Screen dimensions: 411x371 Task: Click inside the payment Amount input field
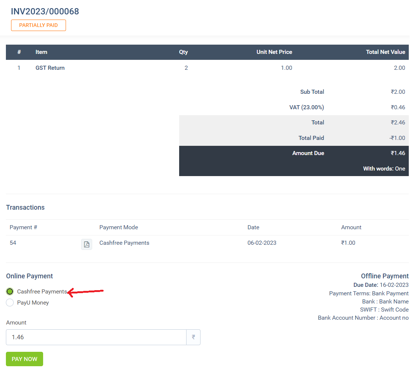coord(96,337)
